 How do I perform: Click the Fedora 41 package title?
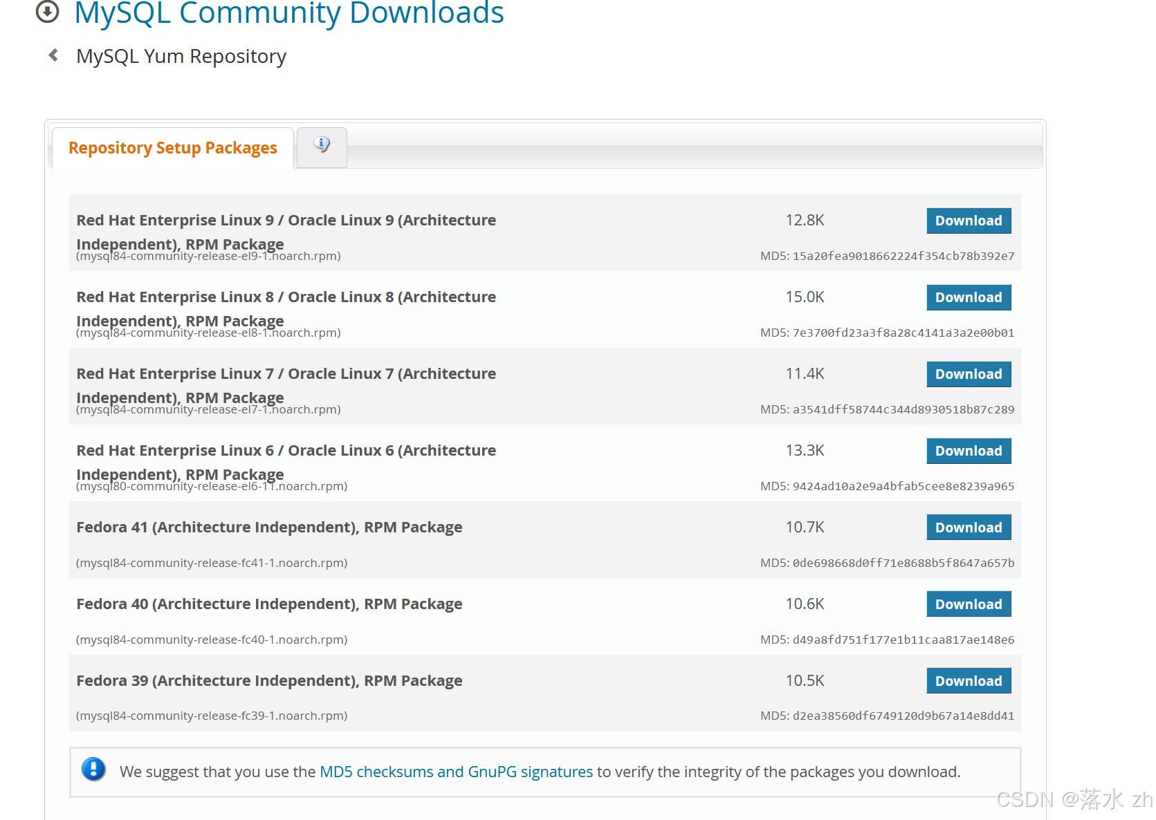[269, 528]
